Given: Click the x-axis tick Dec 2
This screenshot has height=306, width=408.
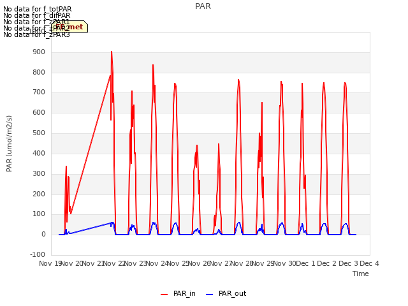Looking at the screenshot, I should pyautogui.click(x=327, y=263).
